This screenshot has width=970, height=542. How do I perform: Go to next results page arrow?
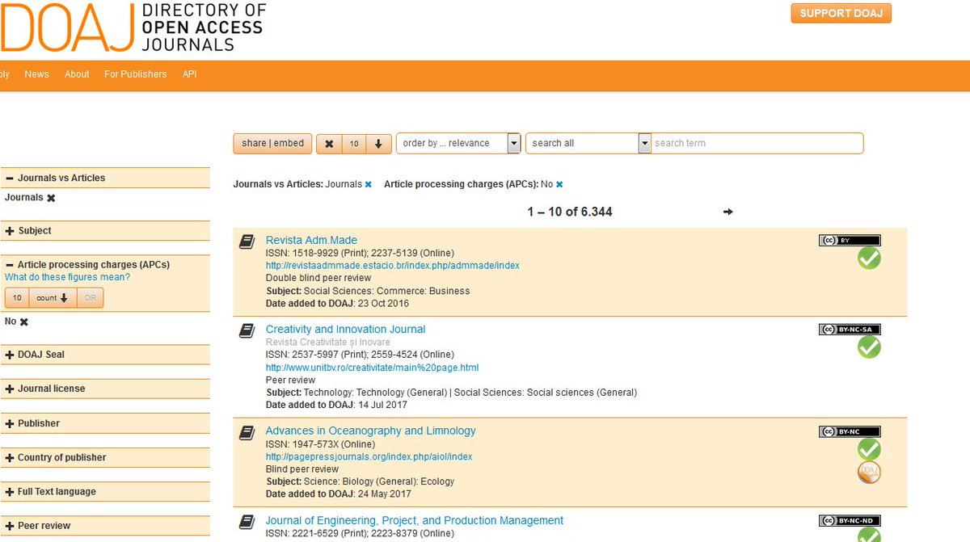727,212
